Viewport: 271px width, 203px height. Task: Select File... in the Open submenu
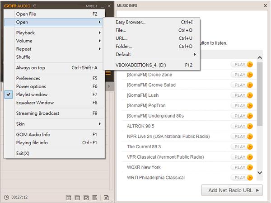152,30
